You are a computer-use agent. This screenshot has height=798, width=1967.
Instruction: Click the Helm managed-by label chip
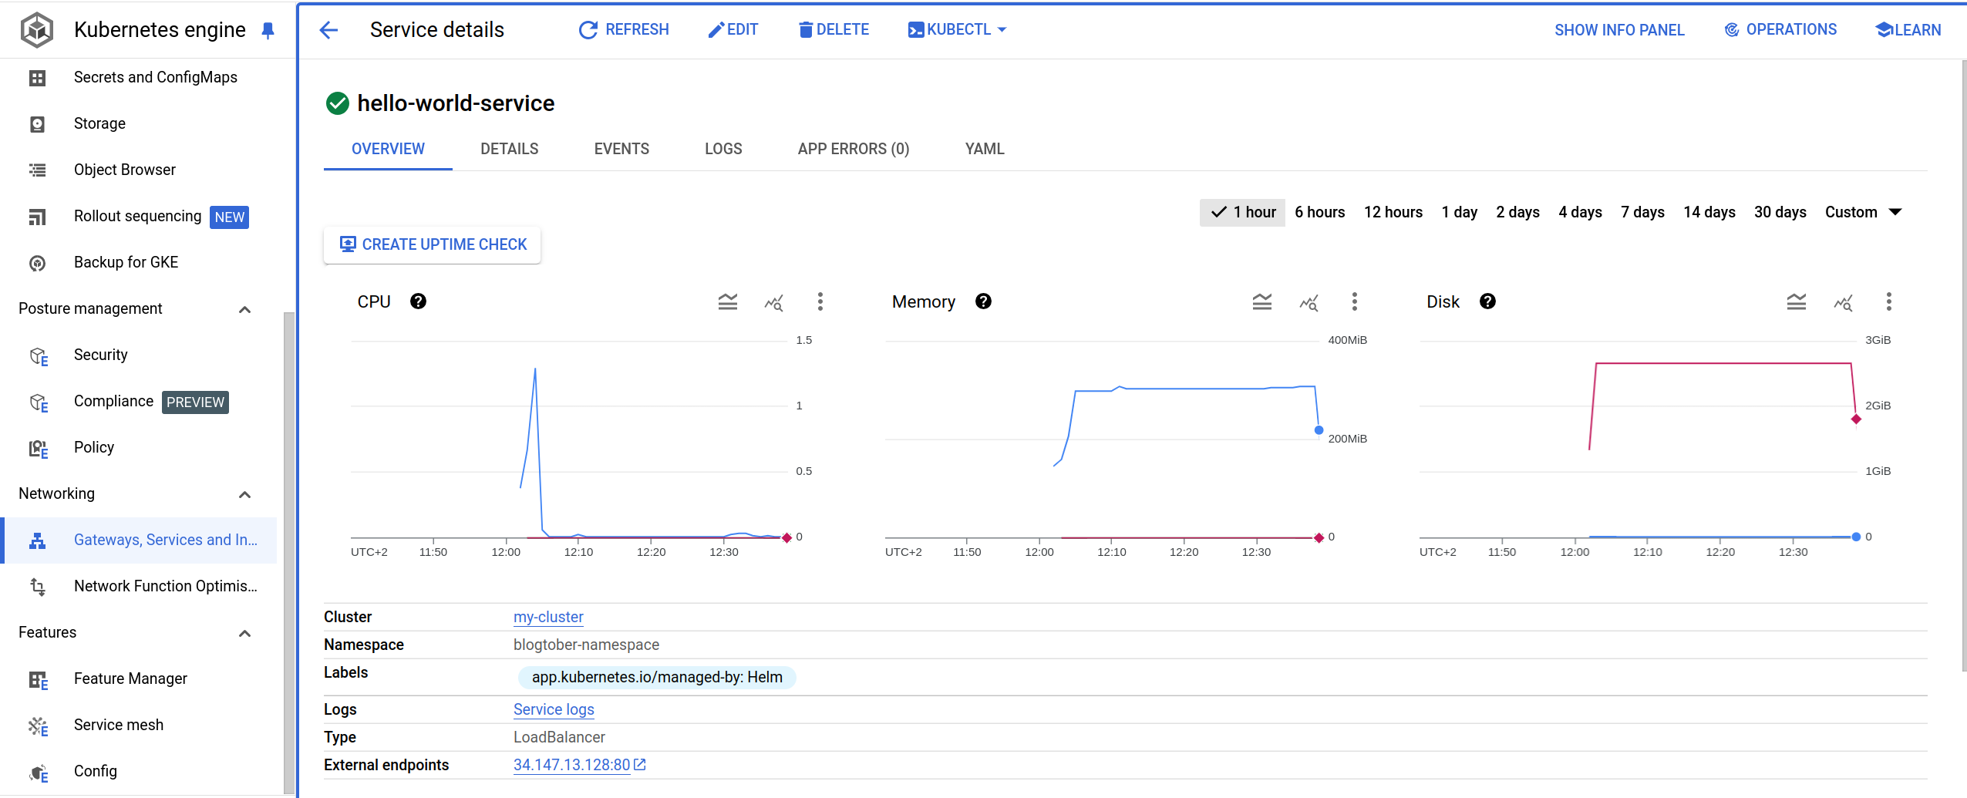click(x=656, y=677)
